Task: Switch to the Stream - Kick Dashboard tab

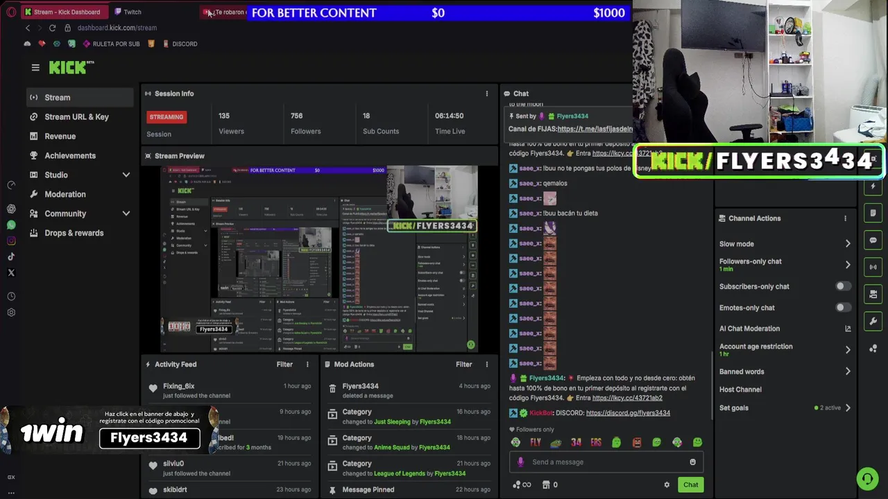Action: click(64, 12)
